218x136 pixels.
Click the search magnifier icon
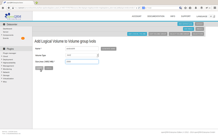(x=180, y=8)
